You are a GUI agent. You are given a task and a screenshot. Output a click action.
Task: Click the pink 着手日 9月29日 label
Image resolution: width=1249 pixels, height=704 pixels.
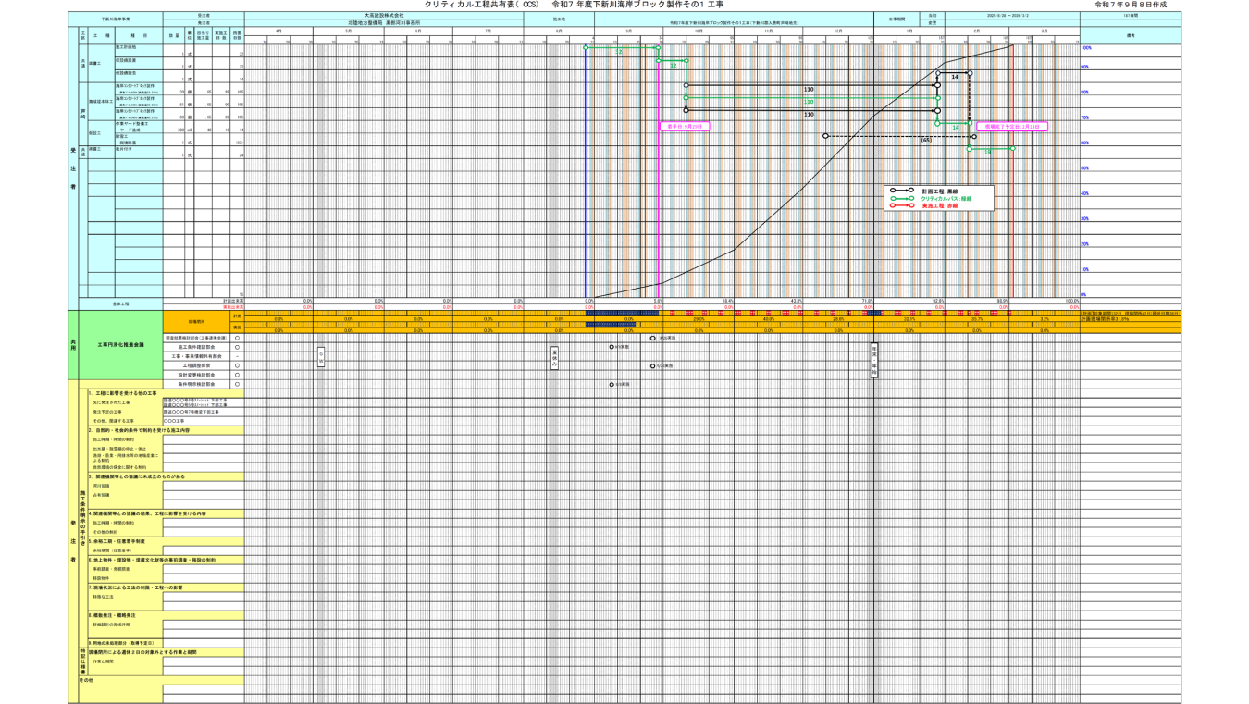coord(680,126)
